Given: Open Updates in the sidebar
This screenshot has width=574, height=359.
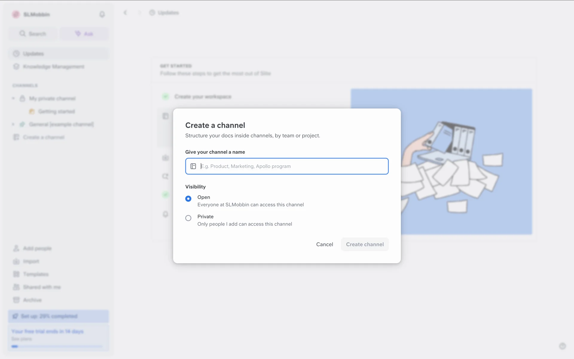Looking at the screenshot, I should tap(33, 54).
